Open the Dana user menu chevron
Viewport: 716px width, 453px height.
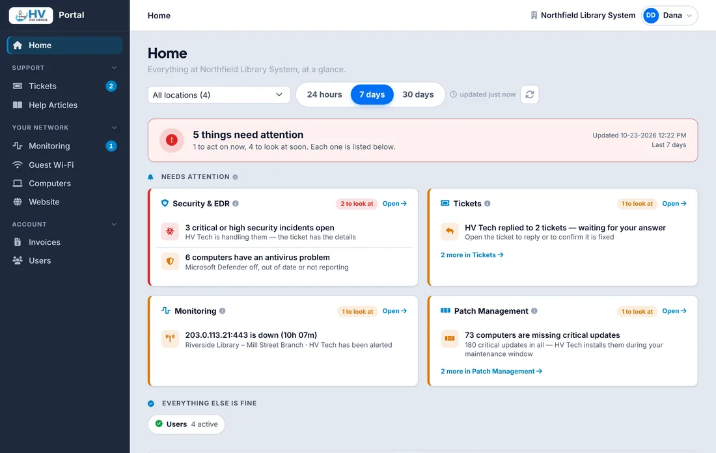(689, 16)
